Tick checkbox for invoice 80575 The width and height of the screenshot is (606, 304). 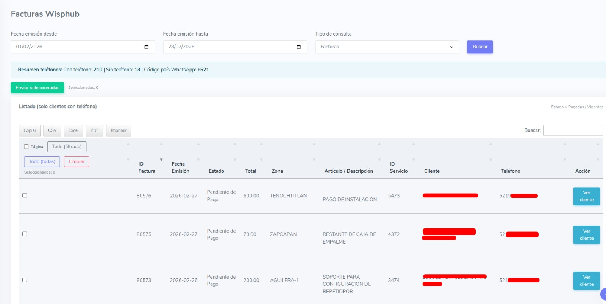pos(25,234)
